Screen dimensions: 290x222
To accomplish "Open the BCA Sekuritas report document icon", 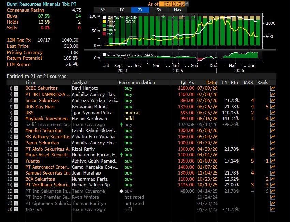I will click(x=16, y=179).
